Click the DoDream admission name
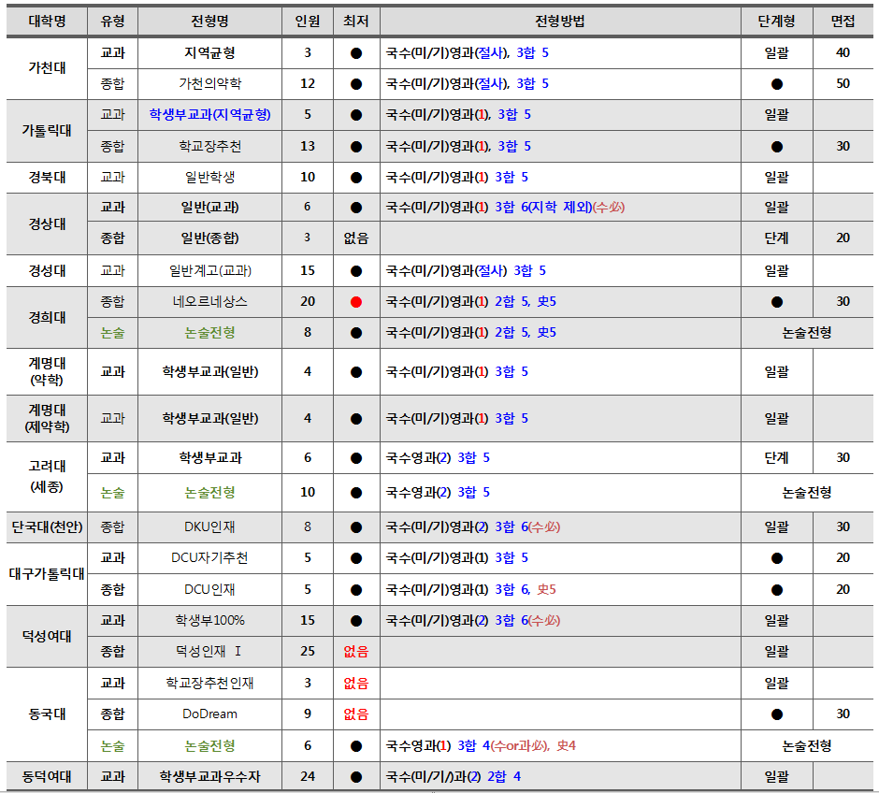Image resolution: width=879 pixels, height=793 pixels. pos(209,714)
